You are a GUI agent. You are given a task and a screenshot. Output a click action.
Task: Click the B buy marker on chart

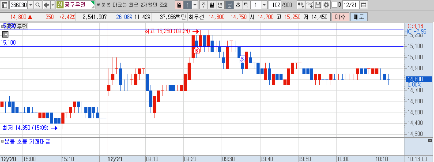(x=196, y=51)
